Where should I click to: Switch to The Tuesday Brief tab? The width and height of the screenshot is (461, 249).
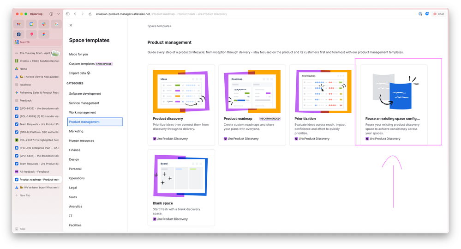(38, 53)
